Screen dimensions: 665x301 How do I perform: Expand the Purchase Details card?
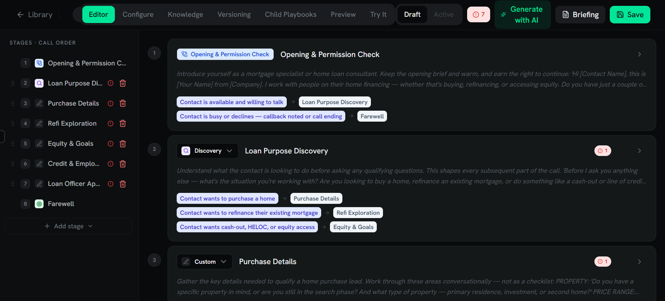[639, 262]
